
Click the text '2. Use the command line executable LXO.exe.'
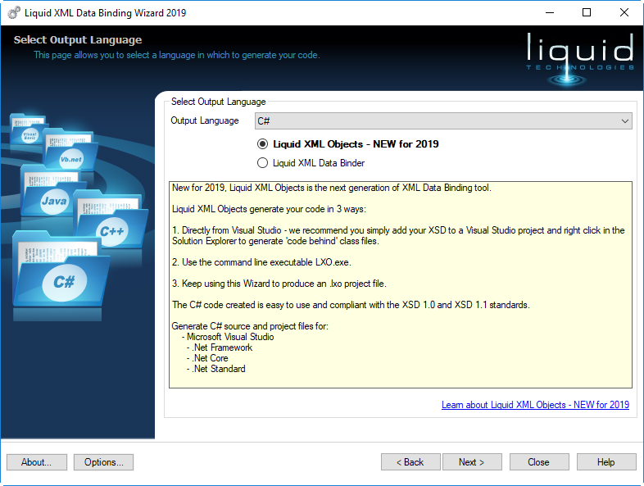tap(261, 262)
